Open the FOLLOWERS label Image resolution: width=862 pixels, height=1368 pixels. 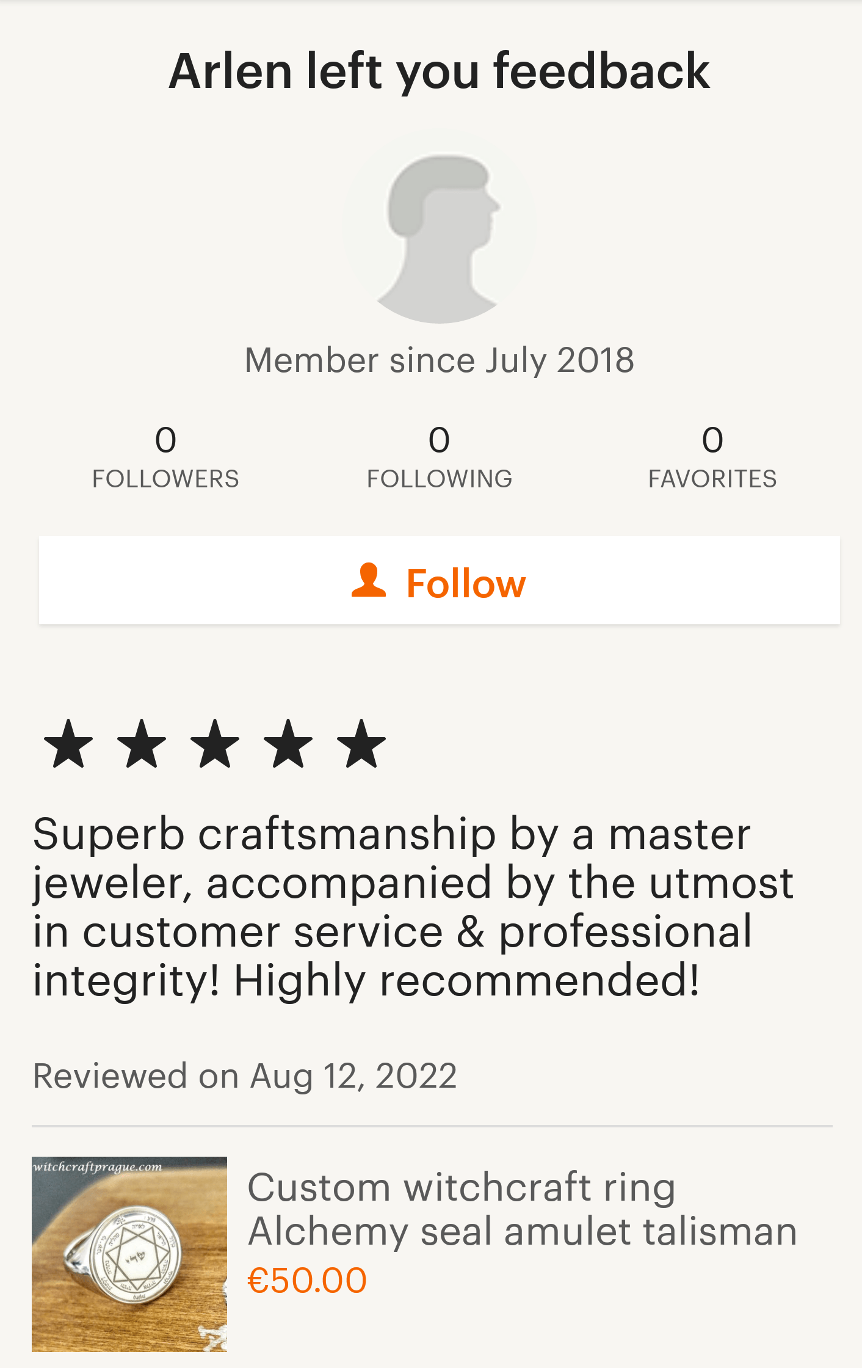pos(165,479)
